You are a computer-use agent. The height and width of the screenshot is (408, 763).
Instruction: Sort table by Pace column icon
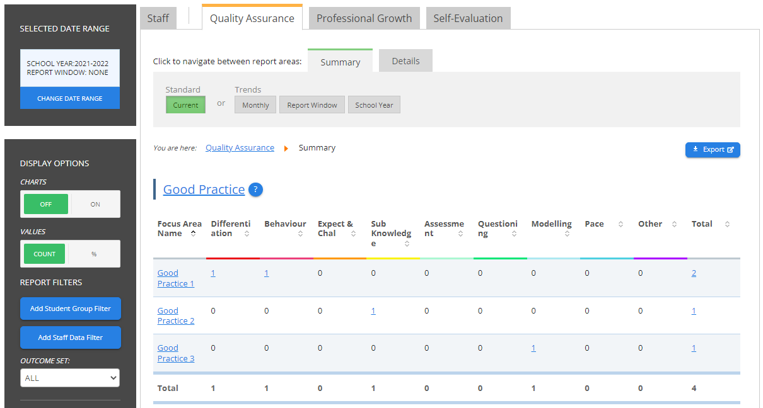(x=620, y=224)
